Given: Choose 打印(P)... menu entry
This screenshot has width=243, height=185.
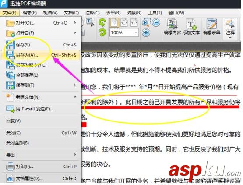Looking at the screenshot, I should coord(41,167).
